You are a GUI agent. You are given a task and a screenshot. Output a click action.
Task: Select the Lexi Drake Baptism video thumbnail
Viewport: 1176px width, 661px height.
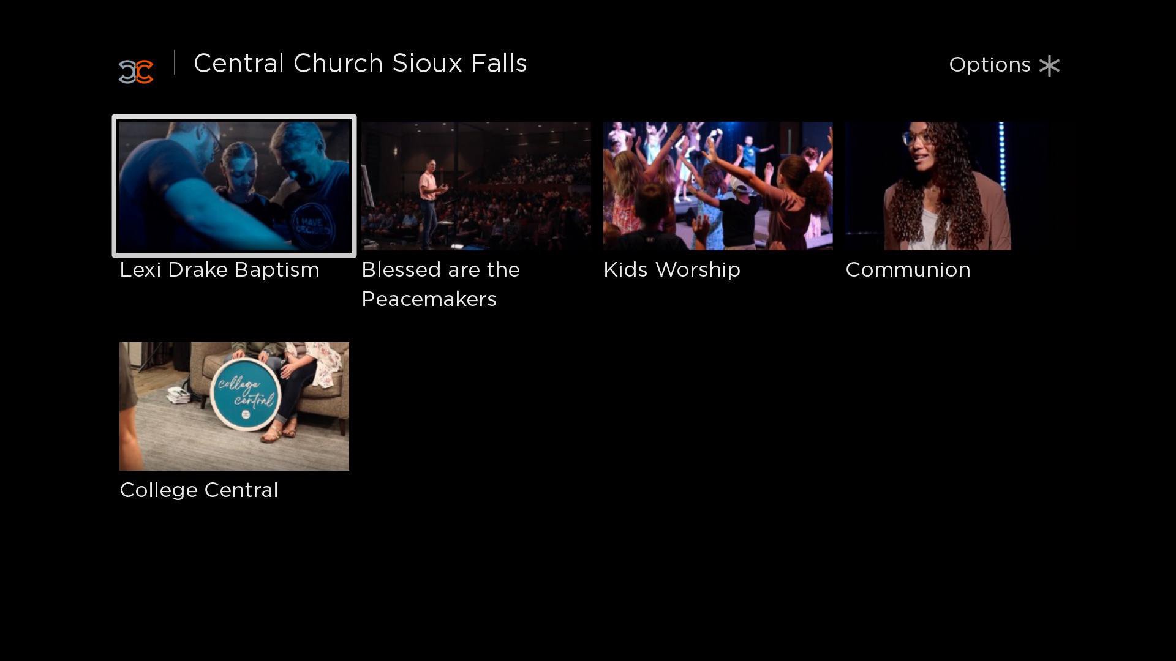coord(234,186)
